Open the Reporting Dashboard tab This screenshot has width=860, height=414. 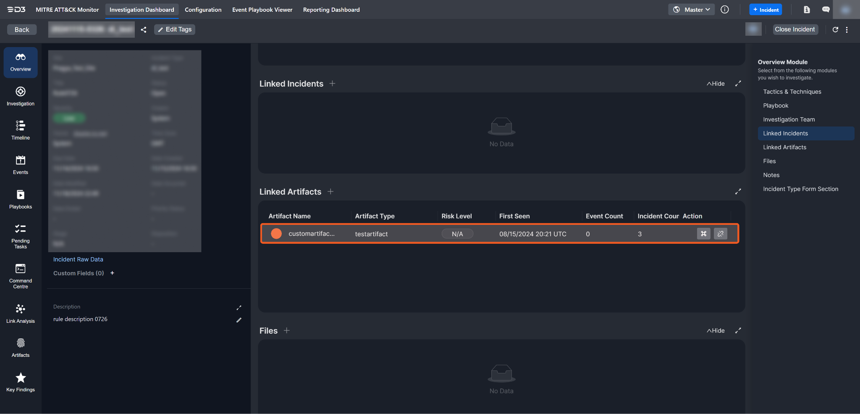(x=331, y=10)
